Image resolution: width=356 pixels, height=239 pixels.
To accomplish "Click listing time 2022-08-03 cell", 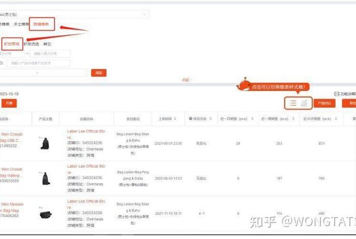I will (168, 178).
